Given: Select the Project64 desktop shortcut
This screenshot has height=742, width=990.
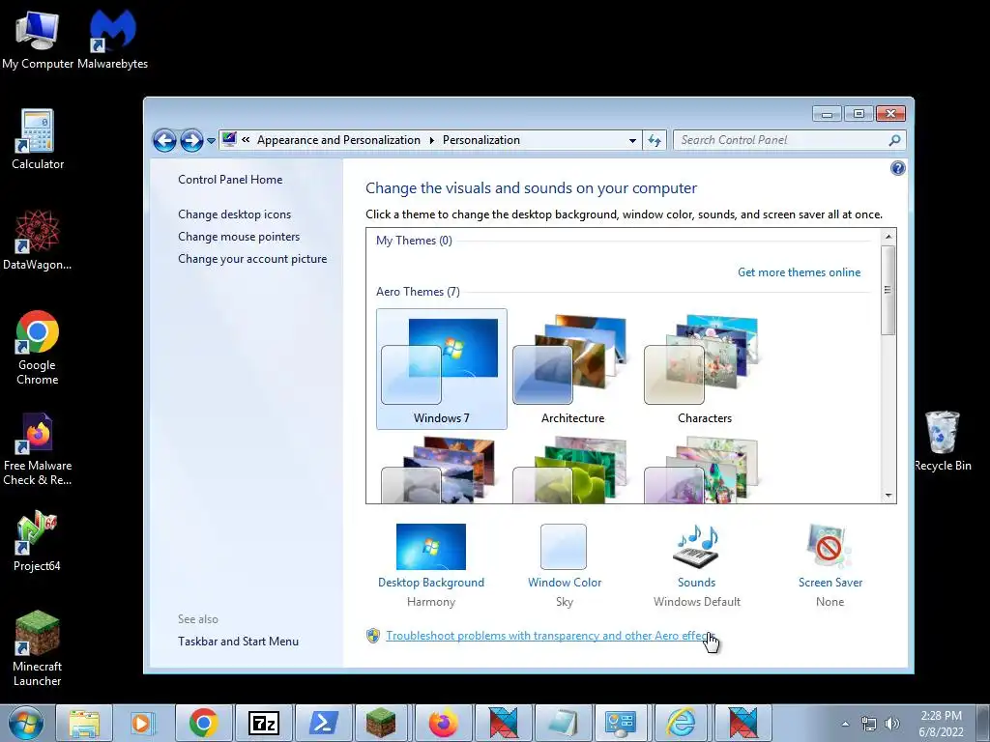Looking at the screenshot, I should click(x=38, y=541).
